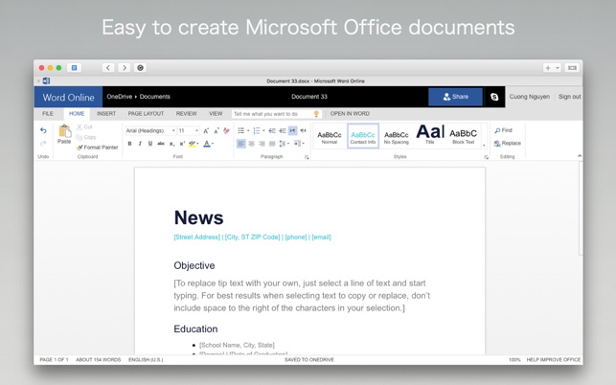This screenshot has width=616, height=385.
Task: Switch to the PAGE LAYOUT tab
Action: pyautogui.click(x=146, y=114)
